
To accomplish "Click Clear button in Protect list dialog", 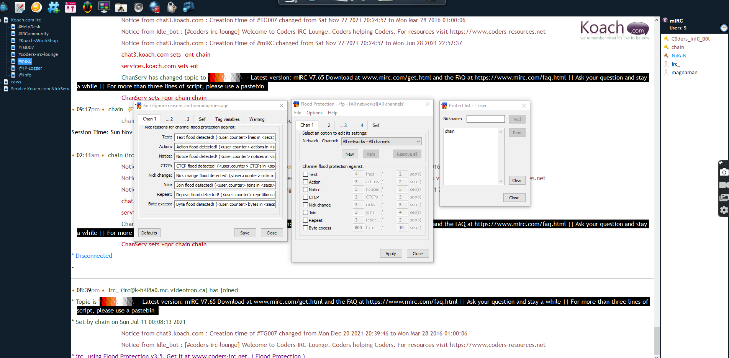I will [517, 181].
